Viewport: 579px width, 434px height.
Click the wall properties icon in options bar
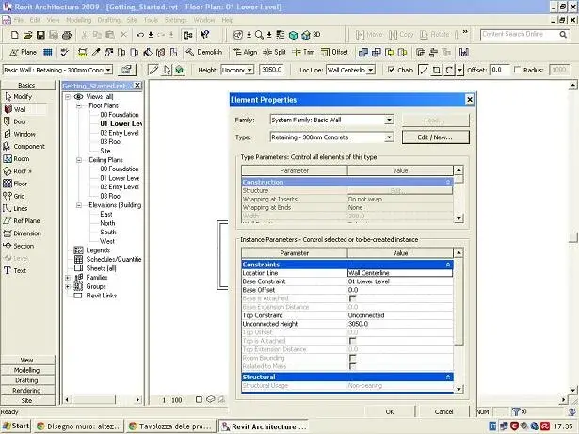point(127,70)
